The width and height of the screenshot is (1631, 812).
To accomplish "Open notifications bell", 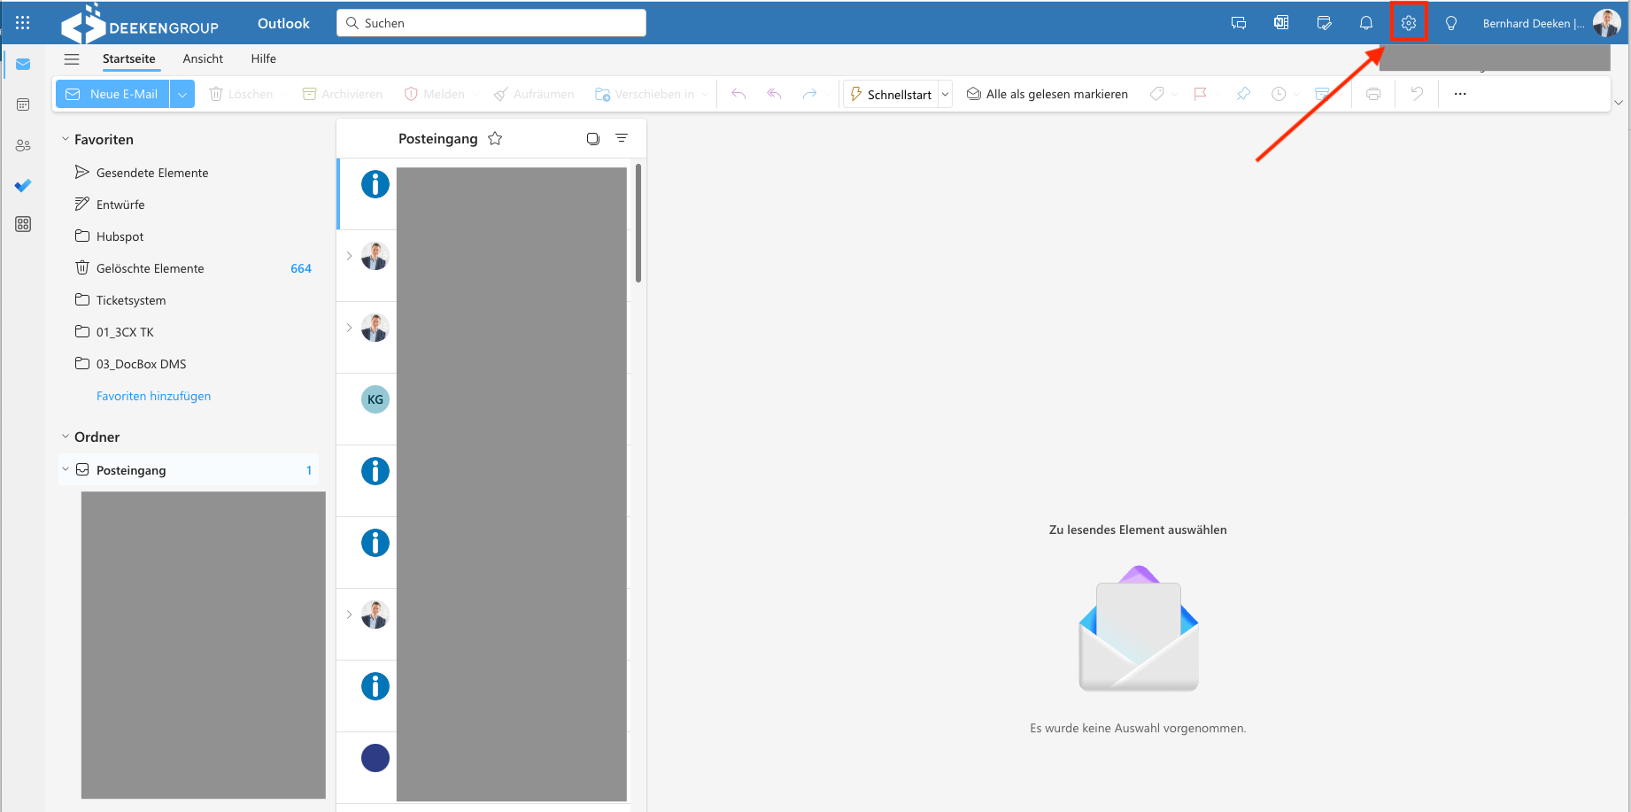I will click(1366, 23).
